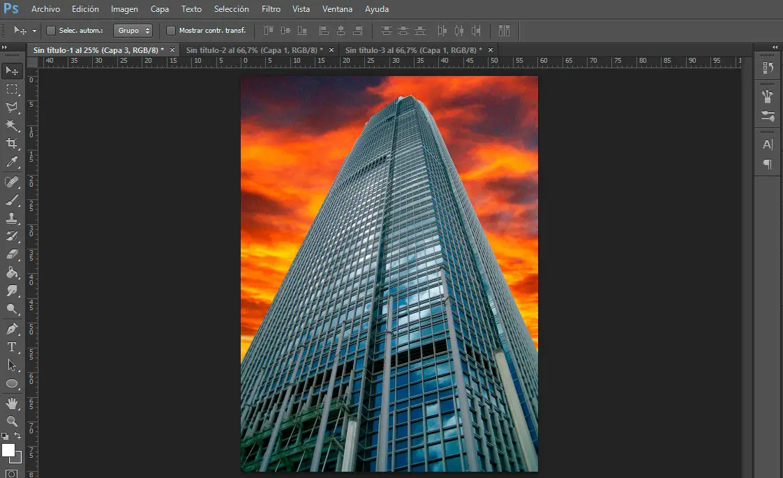
Task: Close the Sin título-3 document tab
Action: coord(491,50)
